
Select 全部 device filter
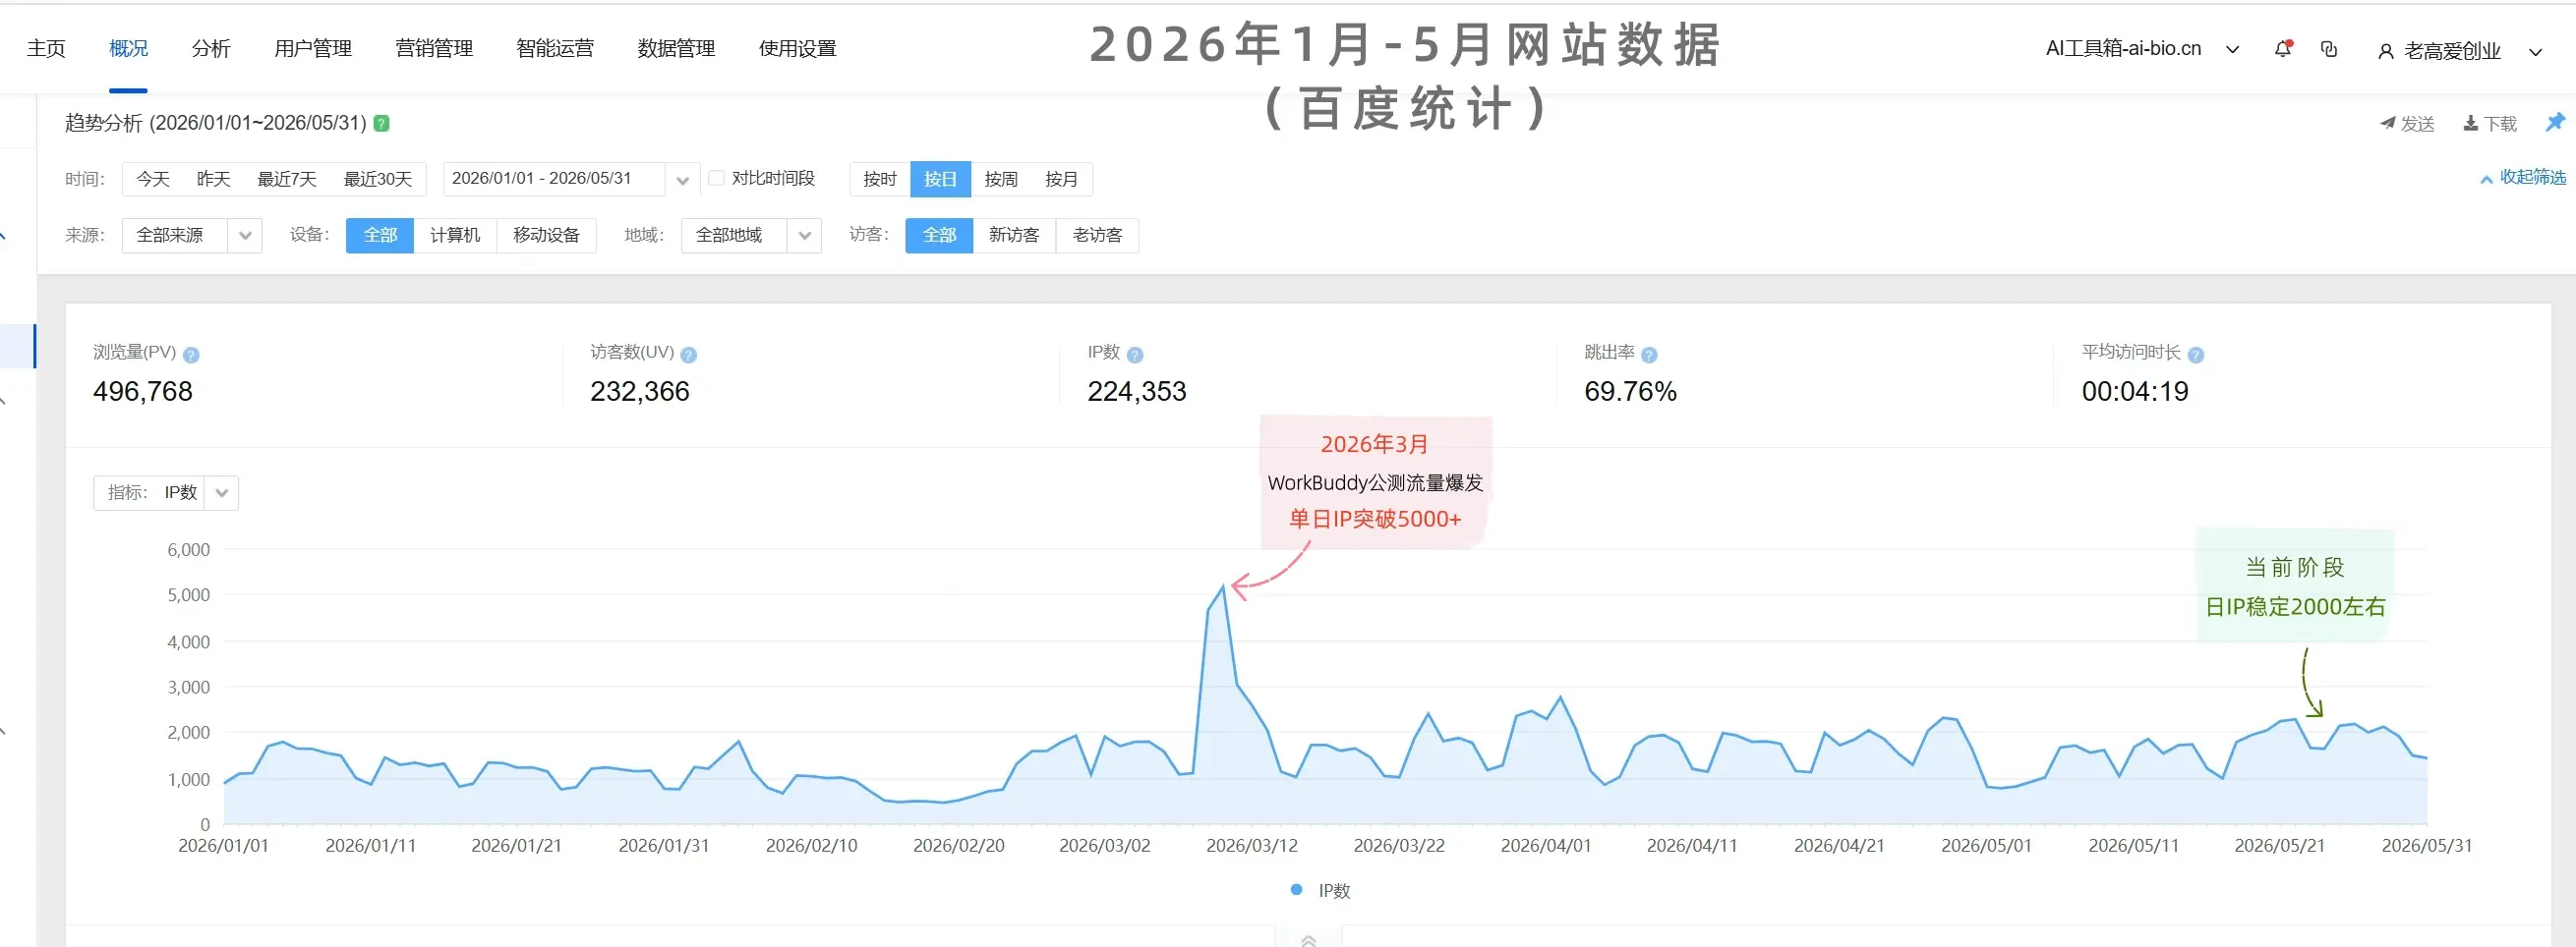pyautogui.click(x=380, y=235)
